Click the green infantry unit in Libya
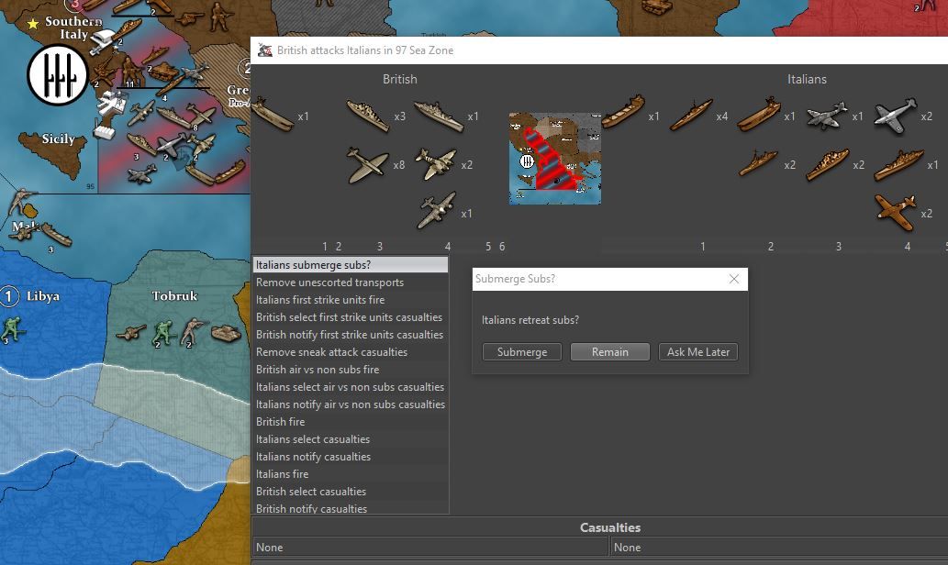Screen dimensions: 948x565 click(x=11, y=328)
